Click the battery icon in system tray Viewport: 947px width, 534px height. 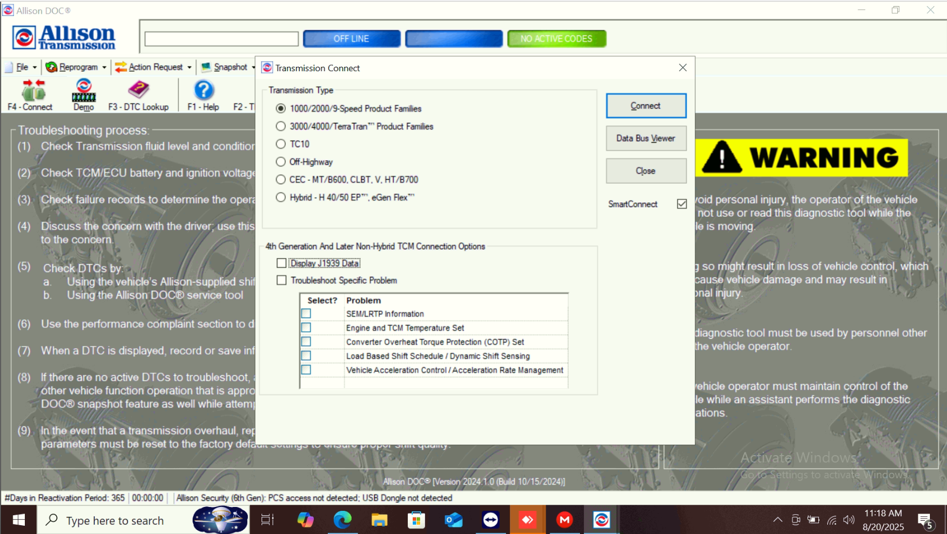coord(813,520)
